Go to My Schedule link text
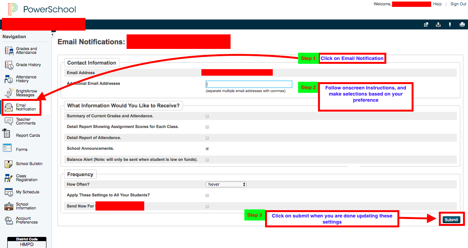Screen dimensions: 468x248 click(x=28, y=192)
